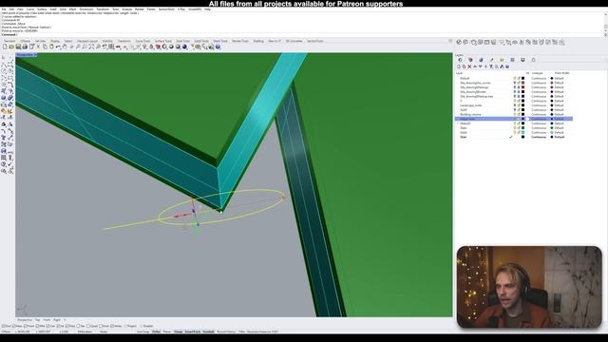The width and height of the screenshot is (608, 342).
Task: Click the Move layer up triangle icon
Action: (475, 66)
